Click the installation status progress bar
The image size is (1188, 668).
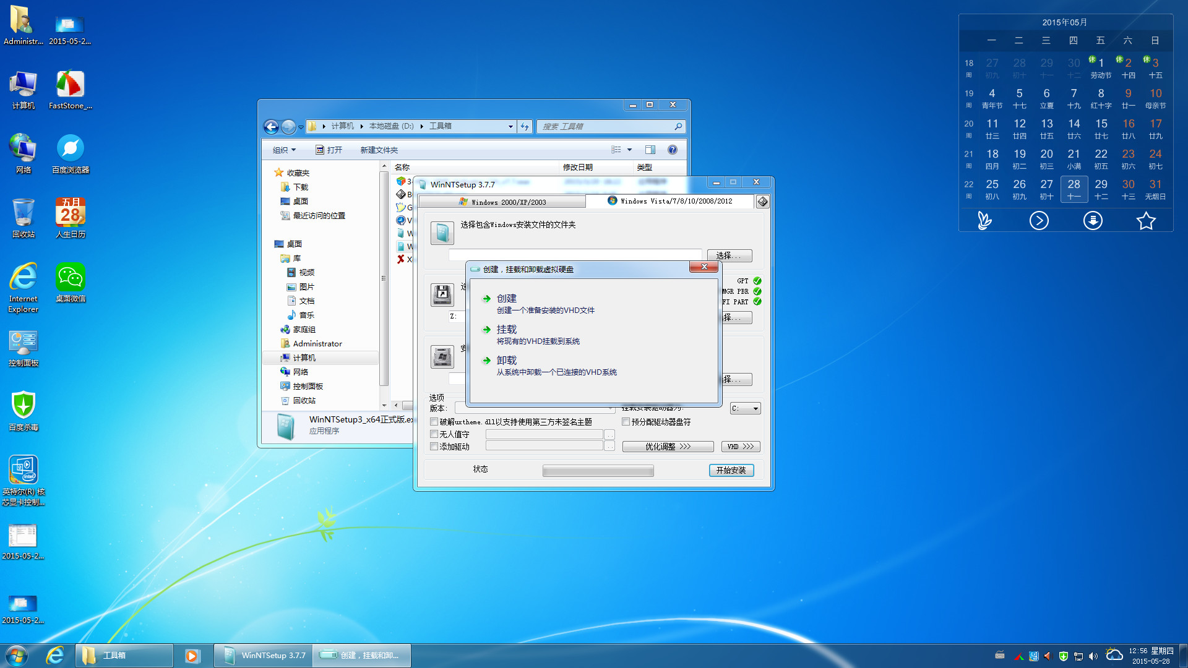pos(598,471)
